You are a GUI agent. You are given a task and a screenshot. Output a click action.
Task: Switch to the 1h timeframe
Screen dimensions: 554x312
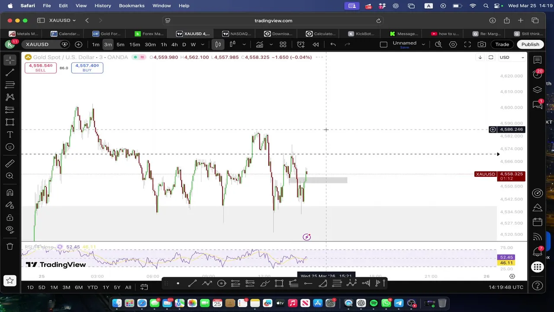pos(164,44)
